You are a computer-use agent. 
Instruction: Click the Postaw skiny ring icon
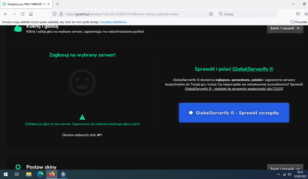[18, 167]
